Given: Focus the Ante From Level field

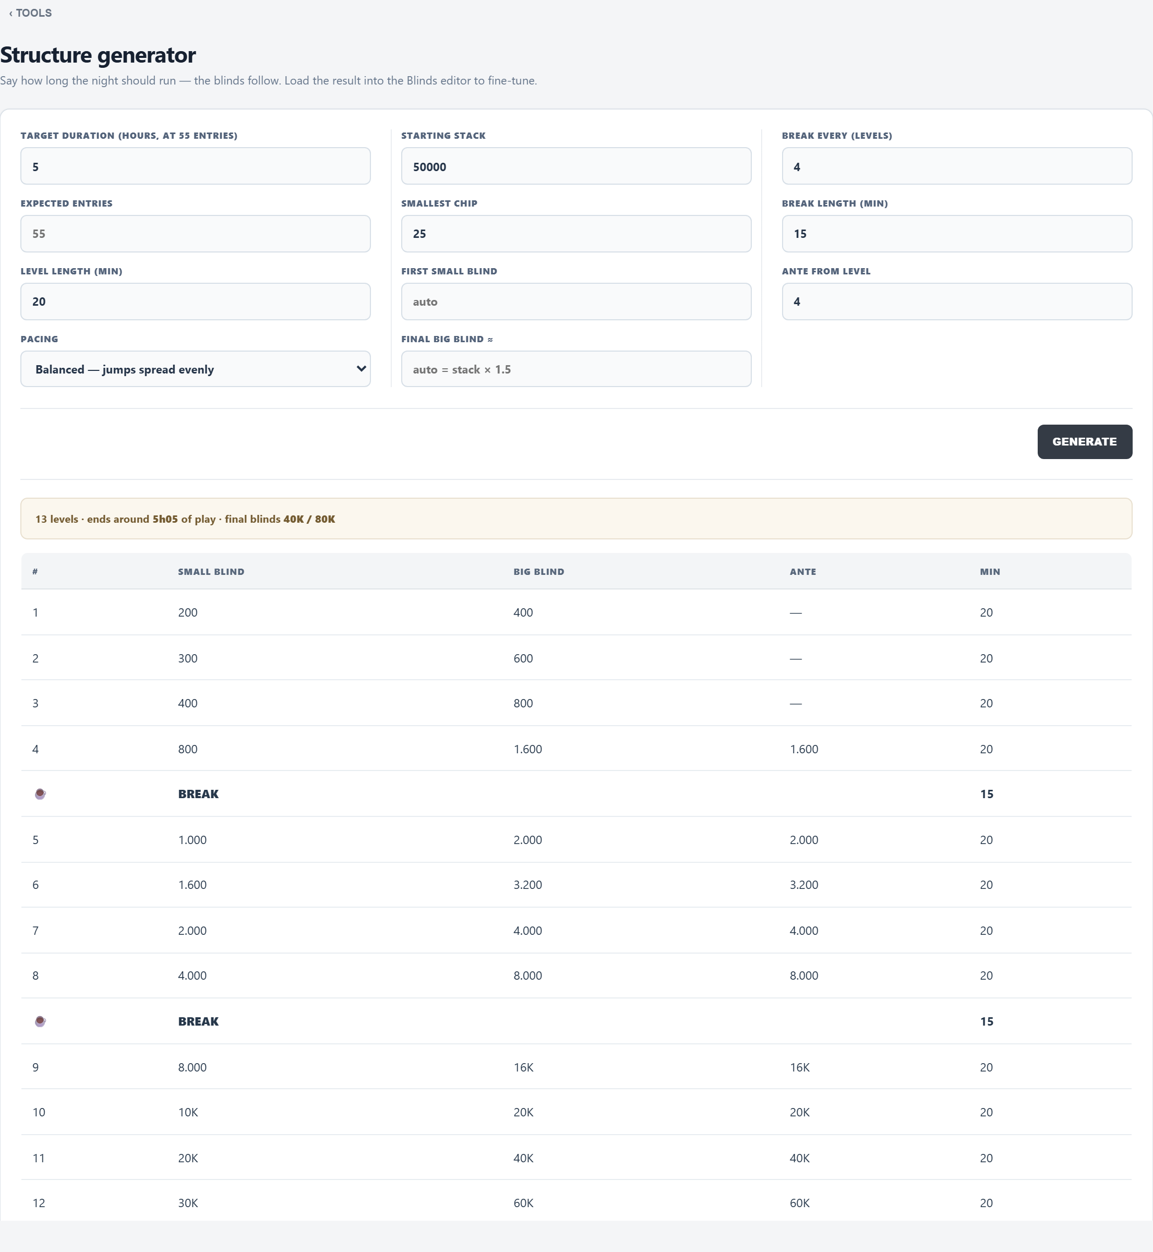Looking at the screenshot, I should [x=956, y=302].
